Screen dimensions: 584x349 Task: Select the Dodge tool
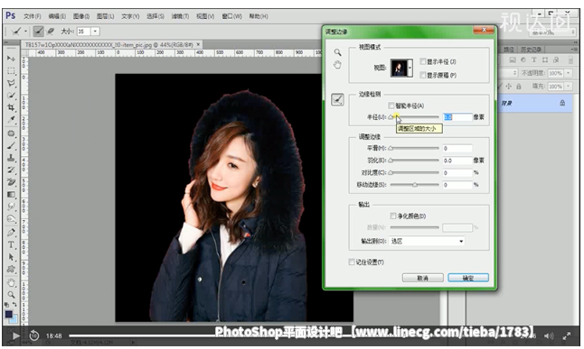(11, 219)
